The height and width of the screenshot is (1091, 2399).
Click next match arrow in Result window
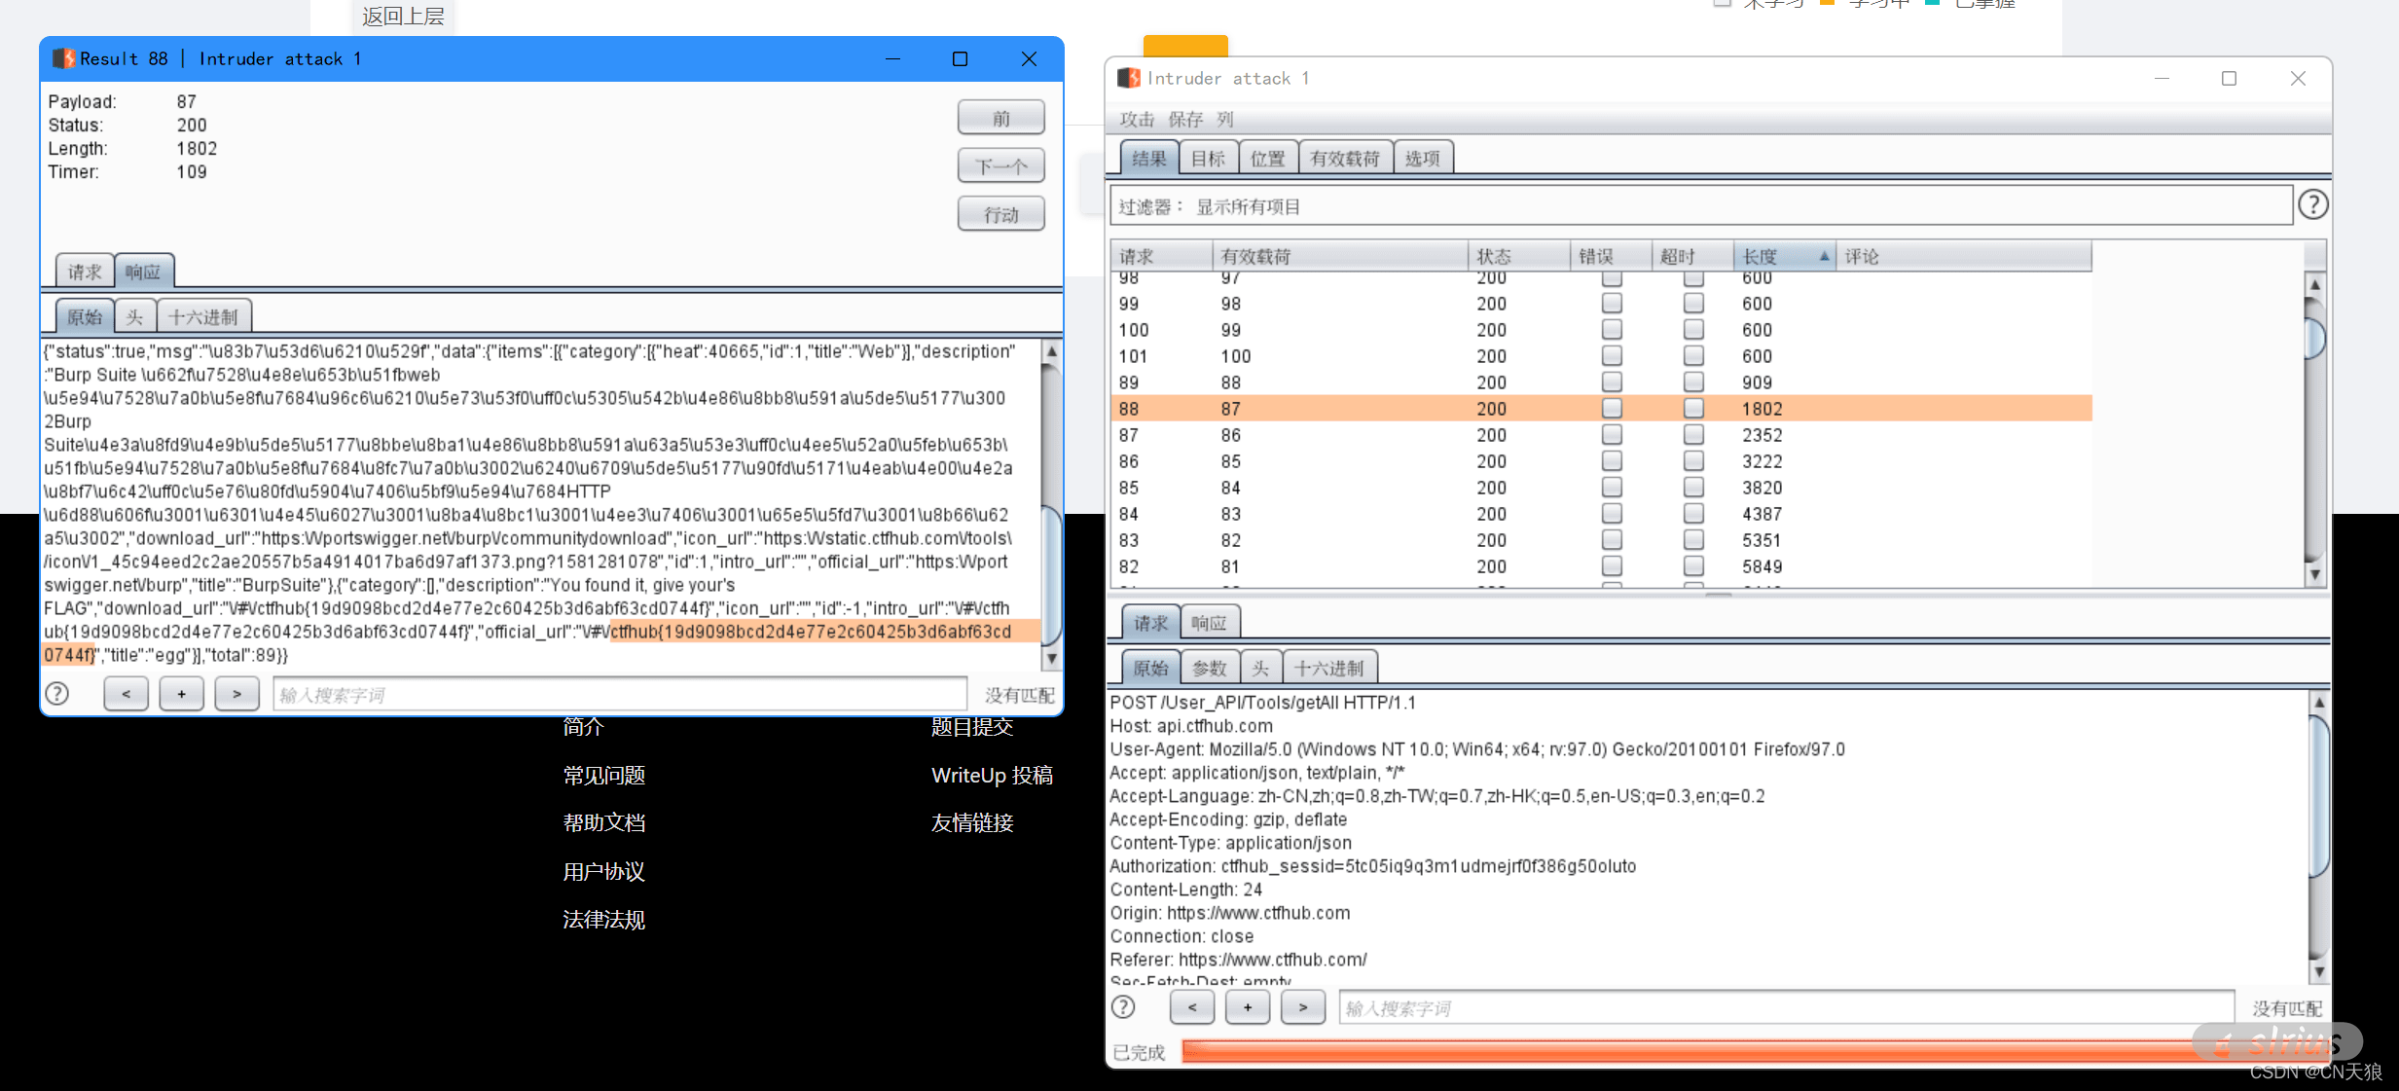236,694
